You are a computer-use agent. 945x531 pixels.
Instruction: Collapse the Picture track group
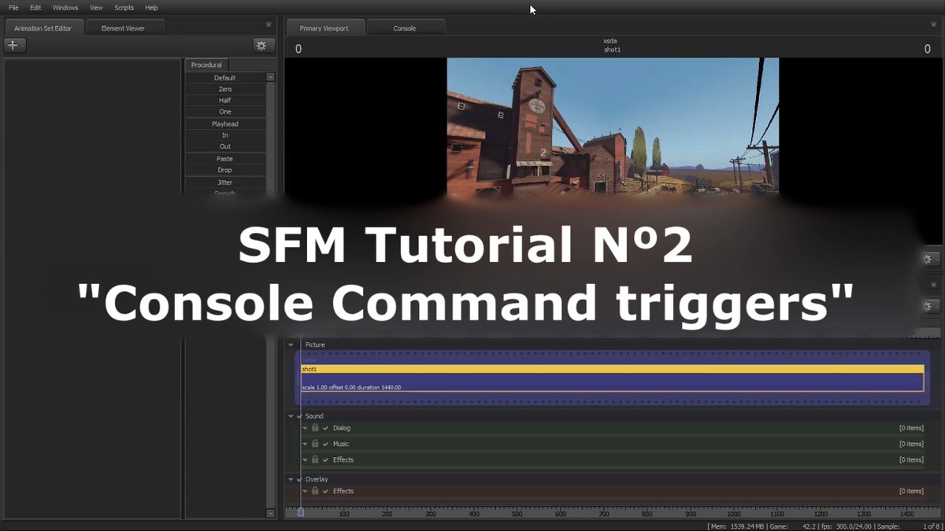click(291, 344)
